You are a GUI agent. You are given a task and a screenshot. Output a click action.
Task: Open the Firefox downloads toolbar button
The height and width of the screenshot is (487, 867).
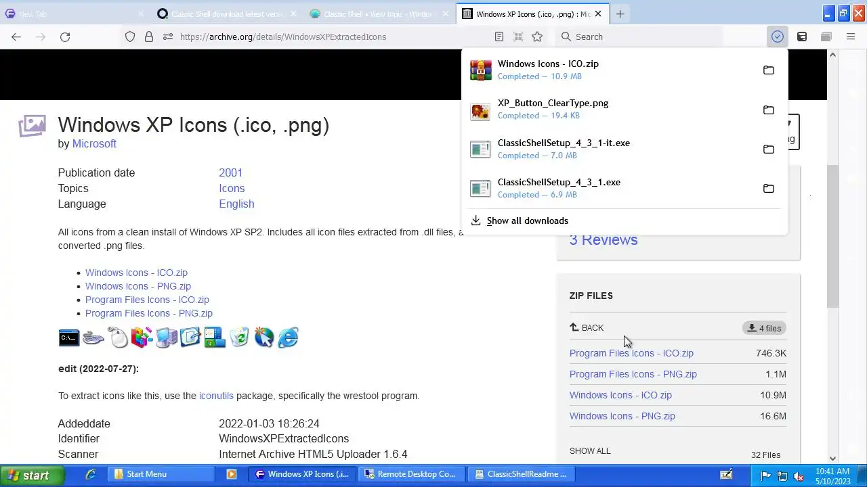tap(778, 37)
